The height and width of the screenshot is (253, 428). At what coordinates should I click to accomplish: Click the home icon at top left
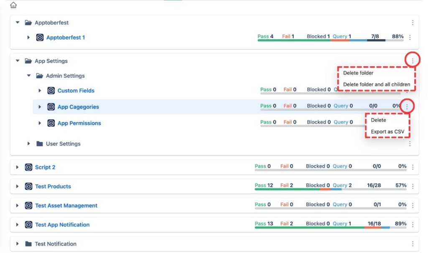coord(13,5)
